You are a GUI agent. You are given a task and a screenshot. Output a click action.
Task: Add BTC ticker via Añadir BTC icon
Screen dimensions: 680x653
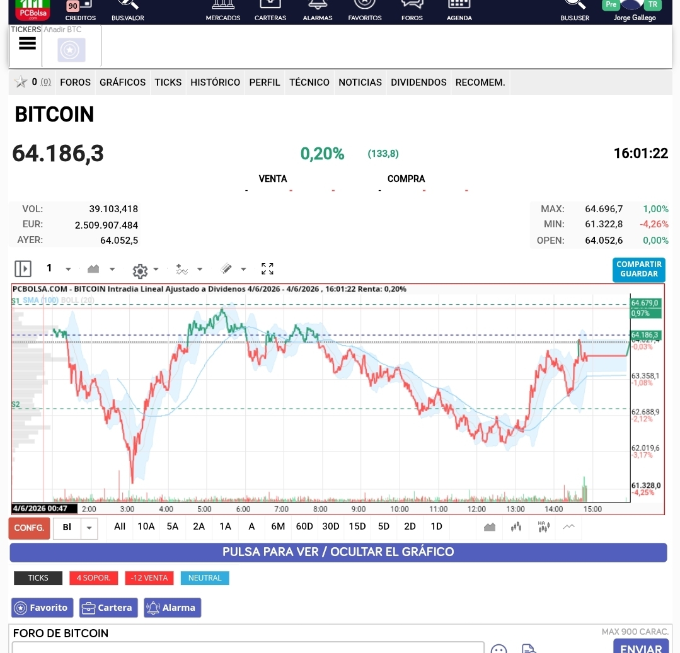pyautogui.click(x=71, y=50)
